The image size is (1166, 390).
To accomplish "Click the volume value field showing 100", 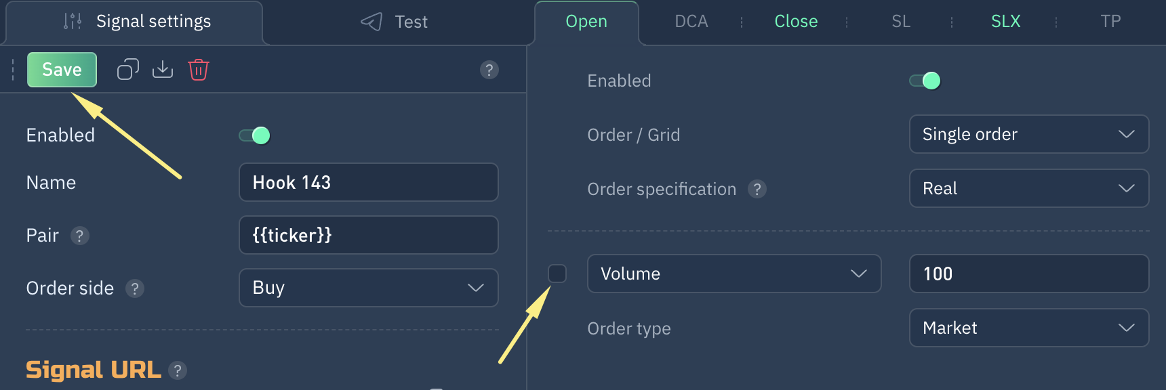I will (1028, 274).
